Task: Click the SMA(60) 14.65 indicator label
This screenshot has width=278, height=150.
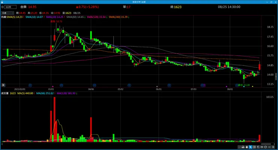Action: pyautogui.click(x=75, y=17)
